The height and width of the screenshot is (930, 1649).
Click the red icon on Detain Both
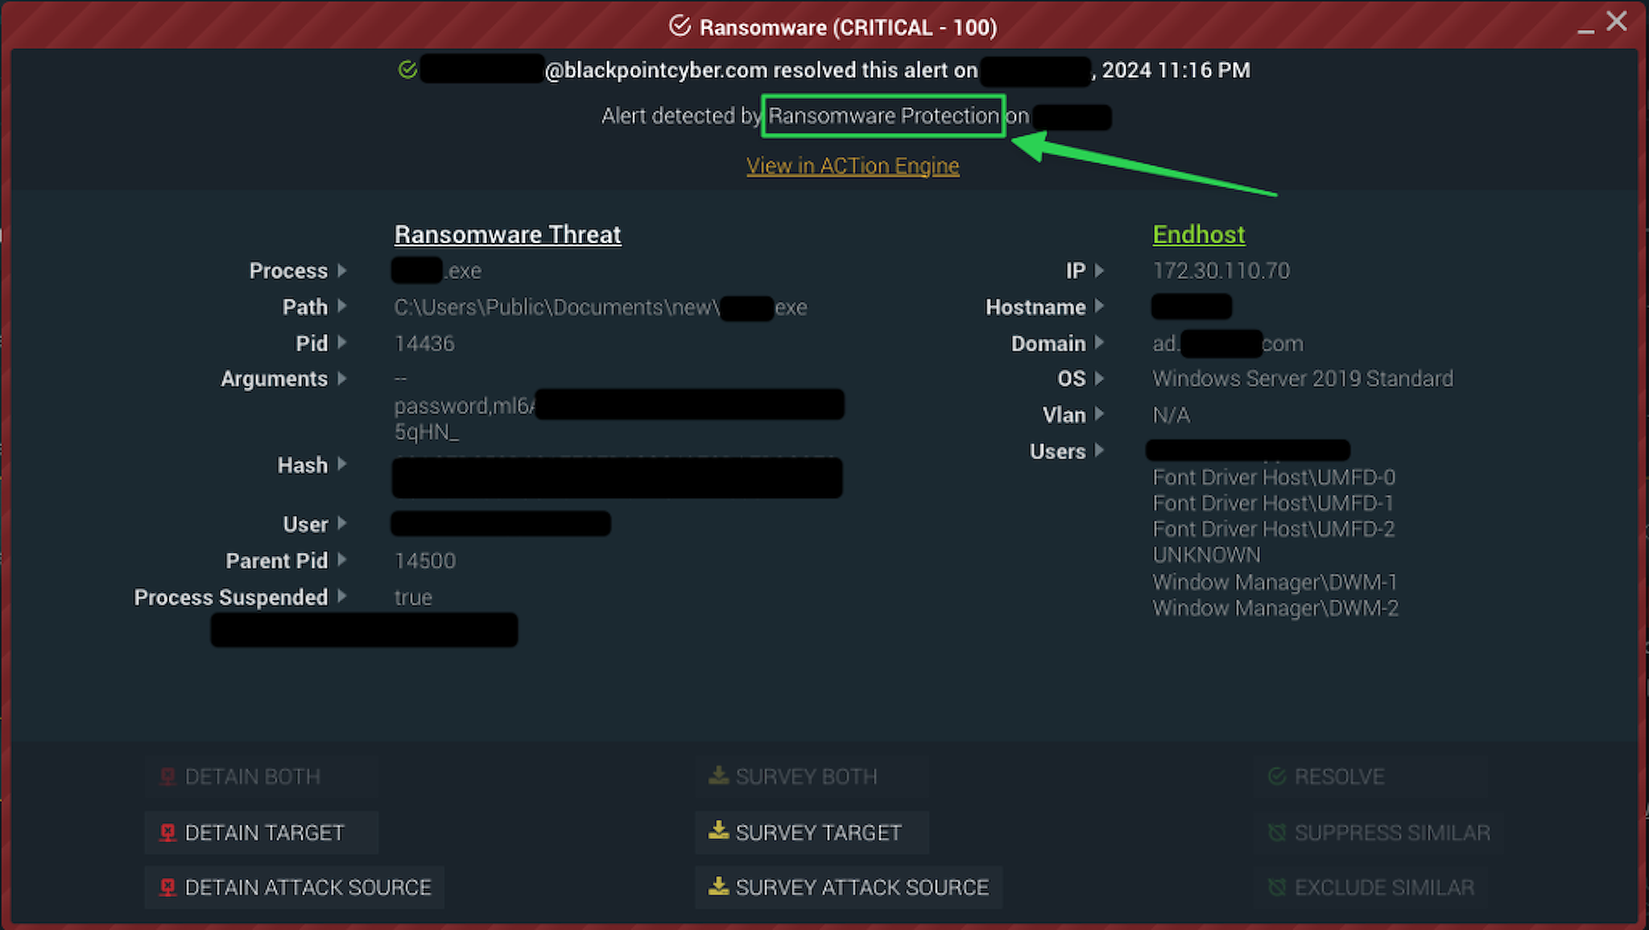click(167, 776)
